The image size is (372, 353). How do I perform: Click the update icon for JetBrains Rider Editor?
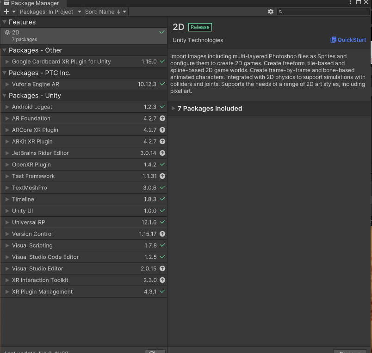(x=162, y=153)
